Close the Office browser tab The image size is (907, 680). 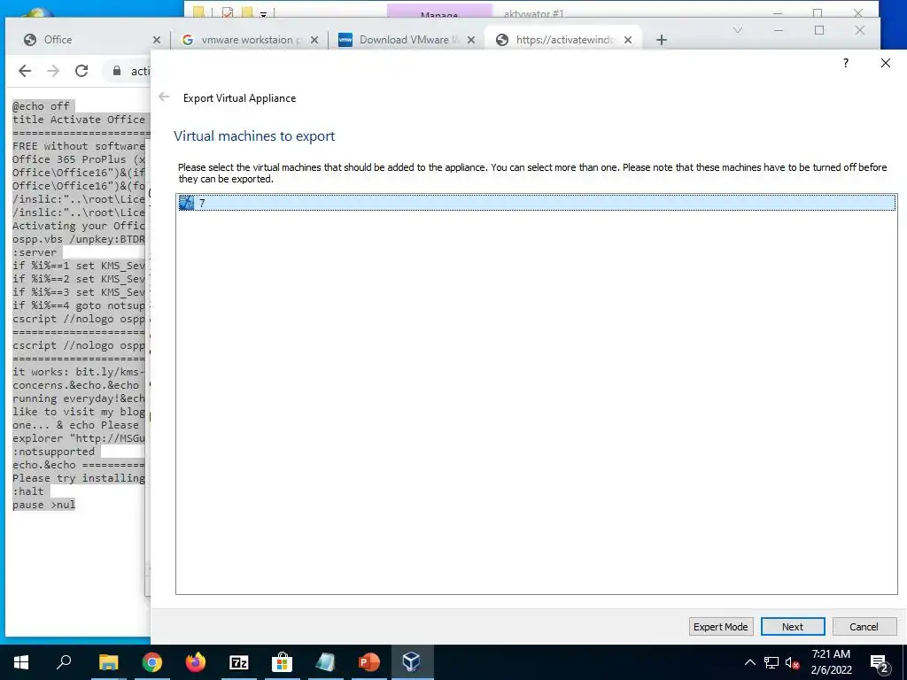[x=156, y=40]
